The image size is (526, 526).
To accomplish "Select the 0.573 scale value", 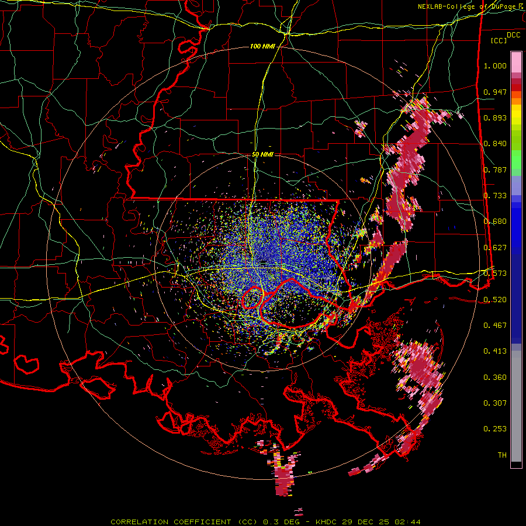I will pyautogui.click(x=495, y=274).
